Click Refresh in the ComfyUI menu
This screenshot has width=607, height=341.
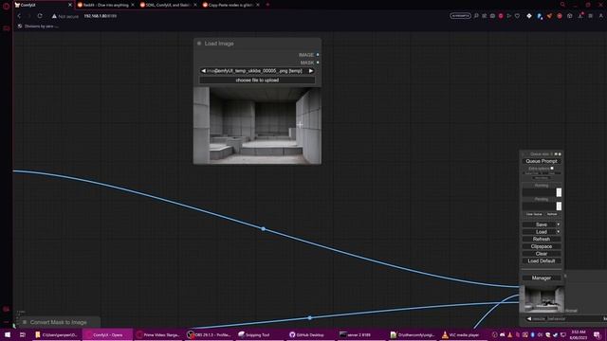pyautogui.click(x=542, y=239)
